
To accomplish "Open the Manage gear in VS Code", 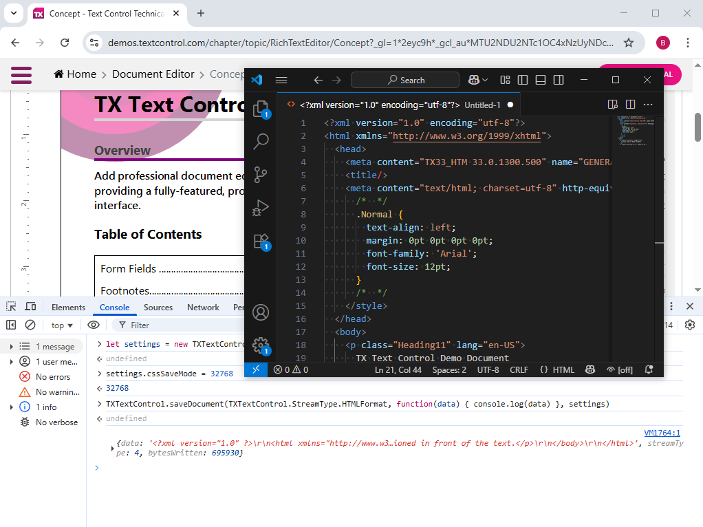I will [x=261, y=345].
